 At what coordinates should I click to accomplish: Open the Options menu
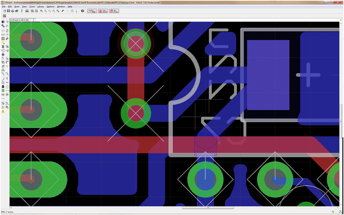point(50,7)
